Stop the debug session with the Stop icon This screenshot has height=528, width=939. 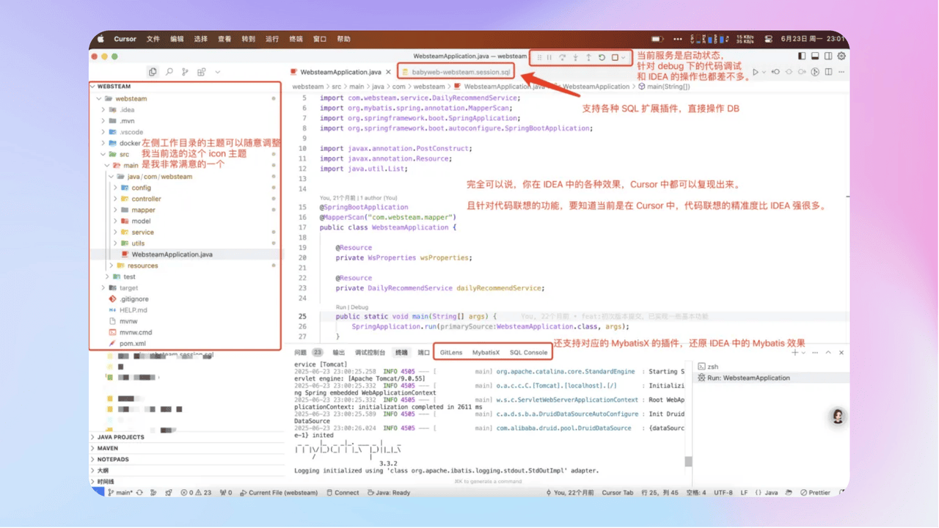615,57
